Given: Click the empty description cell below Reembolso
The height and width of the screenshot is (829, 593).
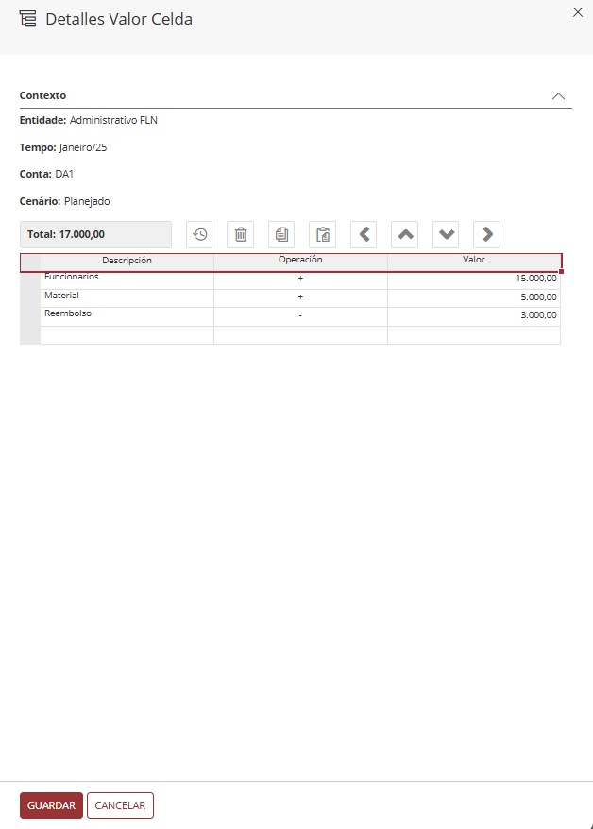Looking at the screenshot, I should [127, 334].
